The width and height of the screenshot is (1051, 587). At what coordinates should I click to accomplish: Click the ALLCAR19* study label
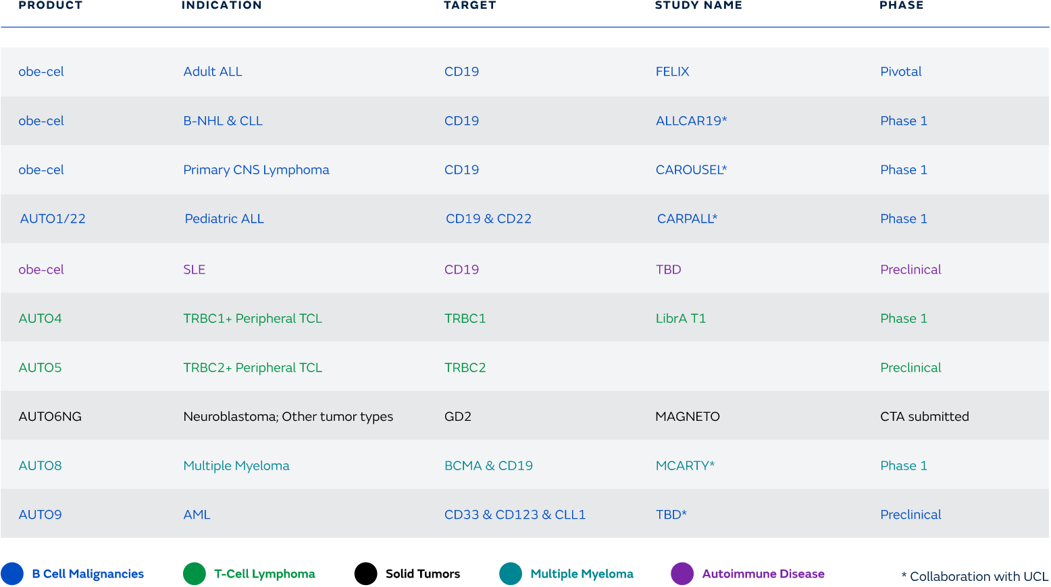coord(692,120)
